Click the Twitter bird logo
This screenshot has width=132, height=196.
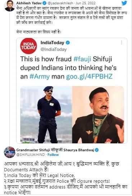[124, 3]
